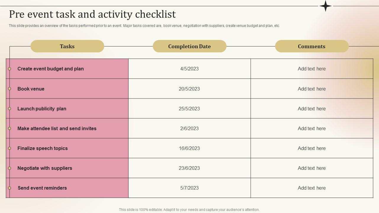This screenshot has height=213, width=379.
Task: Click the bullet next to Negotiate with suppliers
Action: 9,168
